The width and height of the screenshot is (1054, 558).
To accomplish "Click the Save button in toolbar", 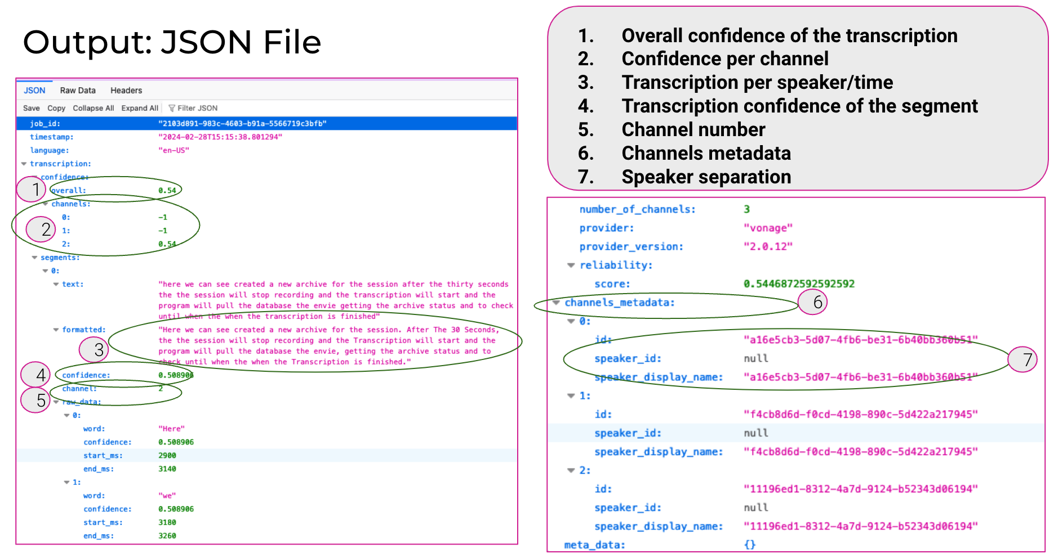I will (x=32, y=108).
